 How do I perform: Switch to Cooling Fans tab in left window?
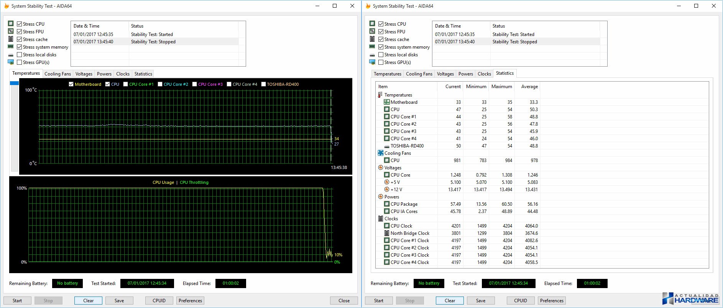(58, 74)
